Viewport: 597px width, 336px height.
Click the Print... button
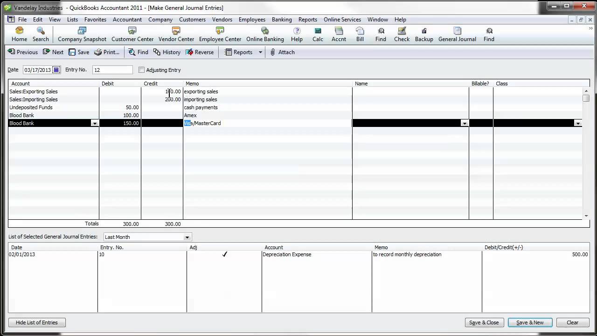click(x=107, y=52)
